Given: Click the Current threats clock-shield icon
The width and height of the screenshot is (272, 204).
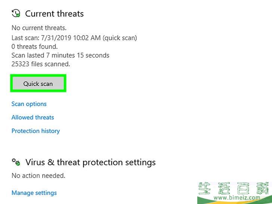Looking at the screenshot, I should tap(16, 13).
